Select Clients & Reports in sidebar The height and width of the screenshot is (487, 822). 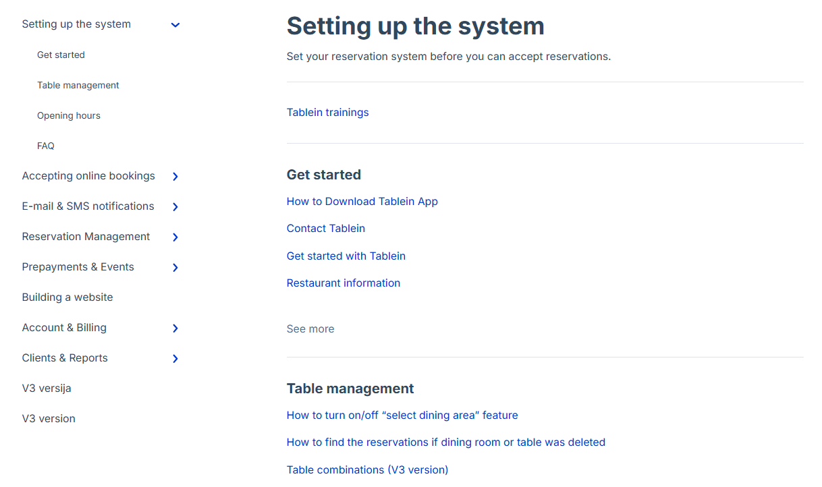[x=65, y=358]
